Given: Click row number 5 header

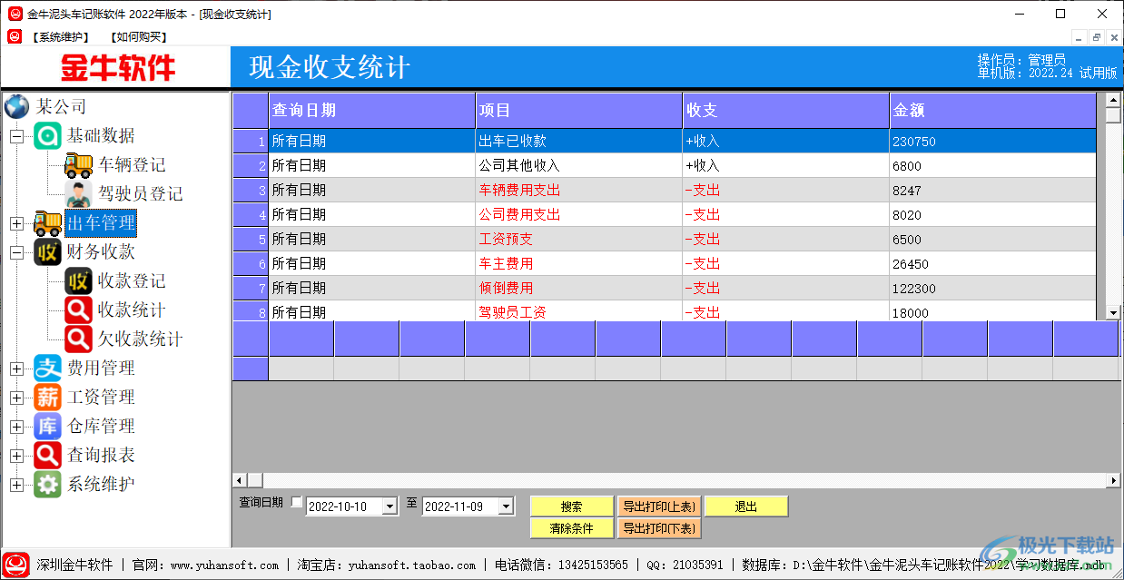Looking at the screenshot, I should tap(251, 240).
